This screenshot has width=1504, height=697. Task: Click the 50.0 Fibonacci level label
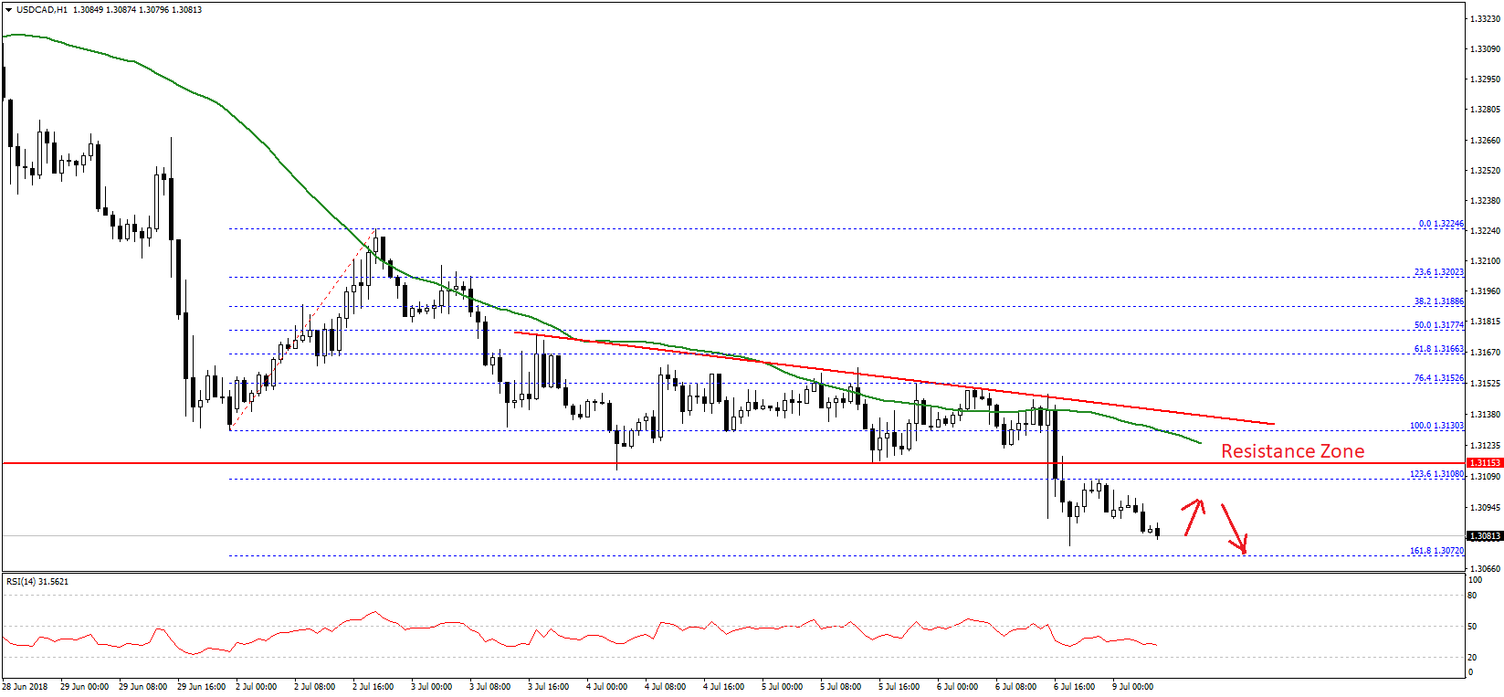[x=1438, y=325]
